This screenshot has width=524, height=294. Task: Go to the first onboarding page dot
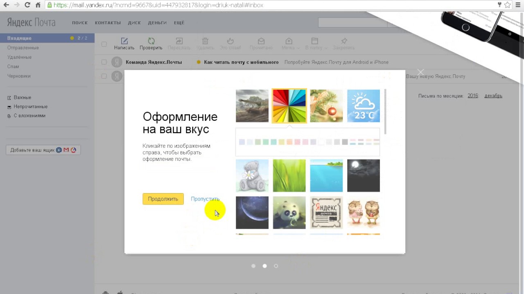(253, 266)
